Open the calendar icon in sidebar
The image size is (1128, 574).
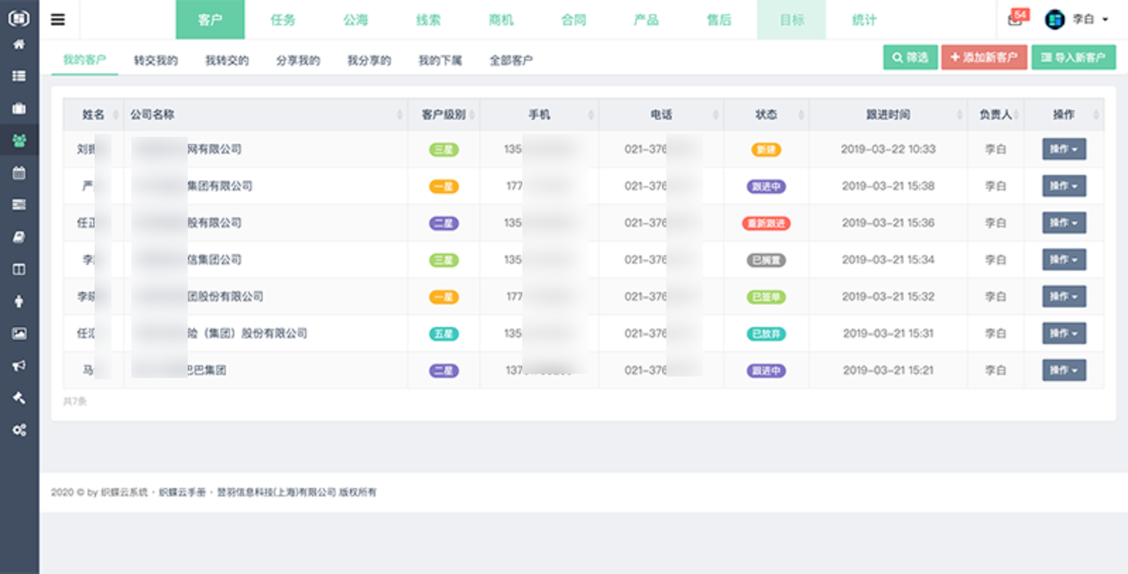(x=19, y=173)
